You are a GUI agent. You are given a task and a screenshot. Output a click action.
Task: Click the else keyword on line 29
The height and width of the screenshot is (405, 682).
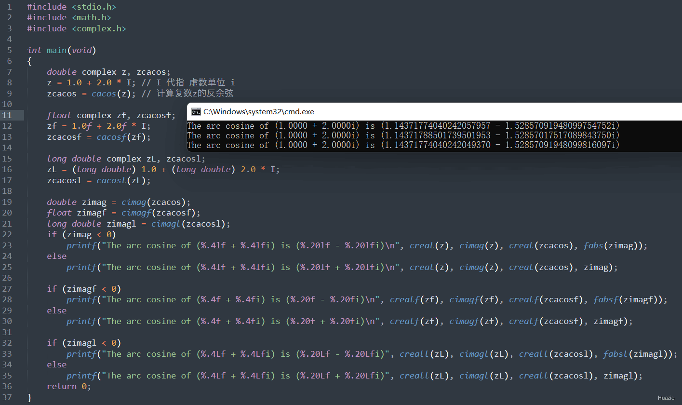point(57,310)
